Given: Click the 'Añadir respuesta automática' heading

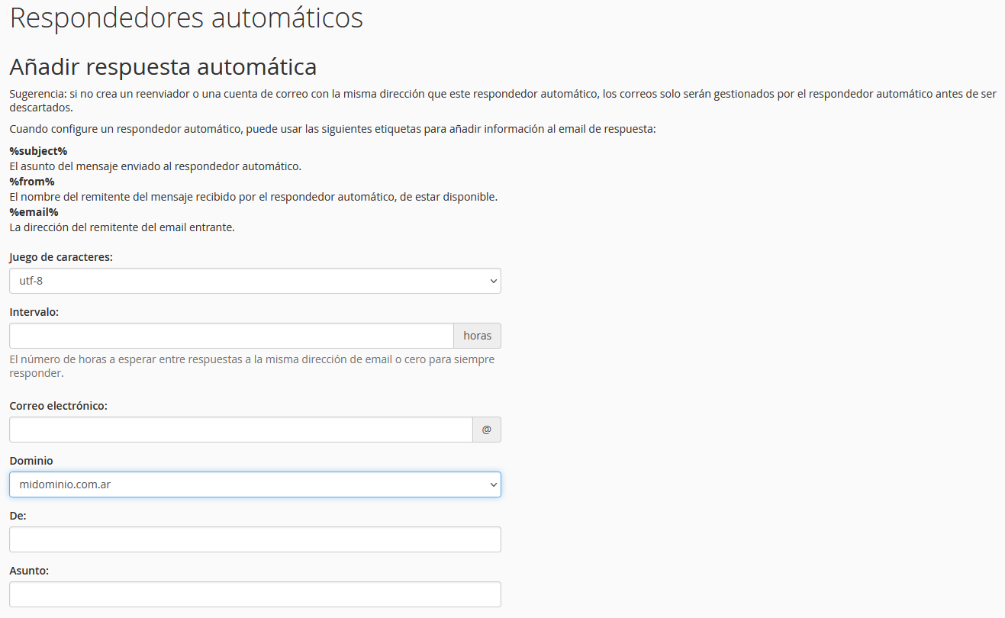Looking at the screenshot, I should (x=163, y=67).
